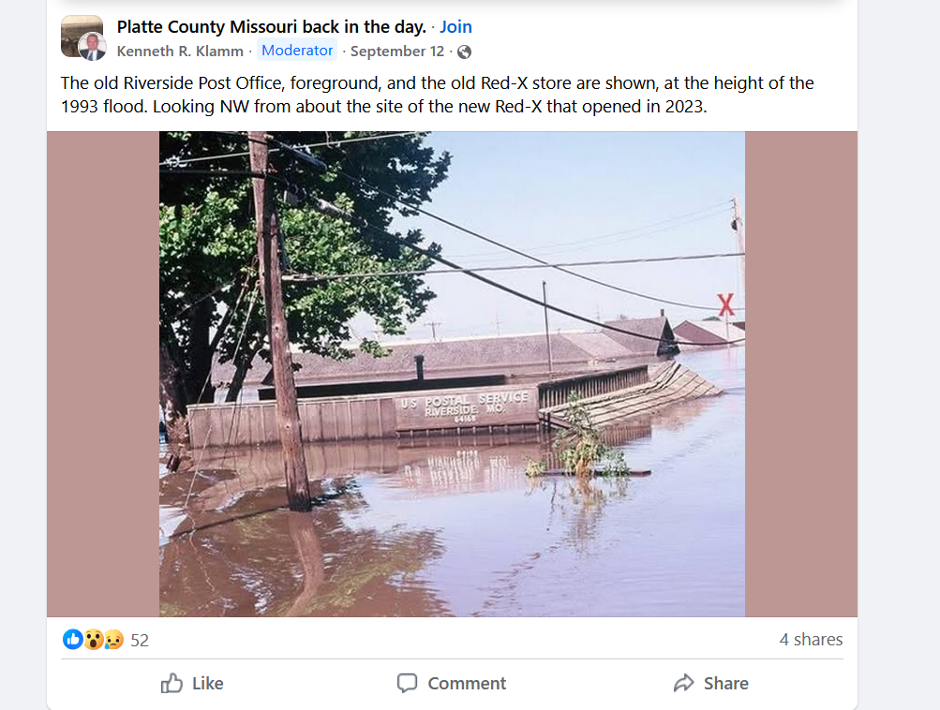The width and height of the screenshot is (940, 710).
Task: Click the Wow reaction emoji
Action: pos(93,640)
